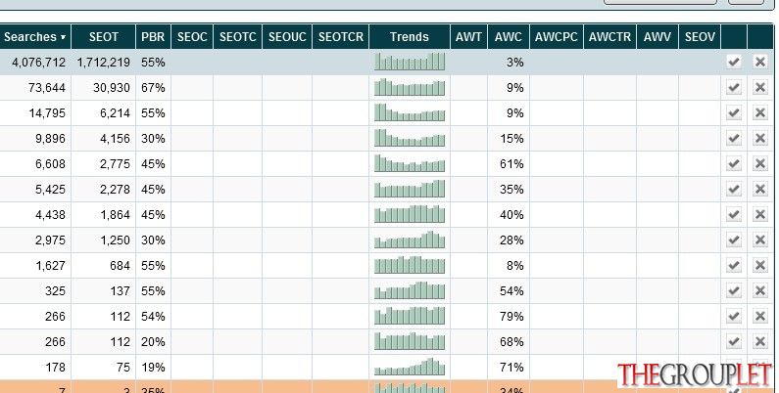The height and width of the screenshot is (393, 779).
Task: Remove the 1,627 searches row
Action: coord(760,265)
